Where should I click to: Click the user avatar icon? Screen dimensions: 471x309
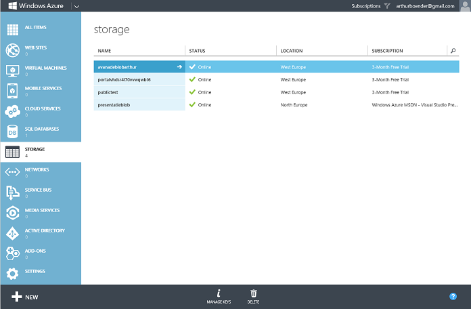click(465, 5)
